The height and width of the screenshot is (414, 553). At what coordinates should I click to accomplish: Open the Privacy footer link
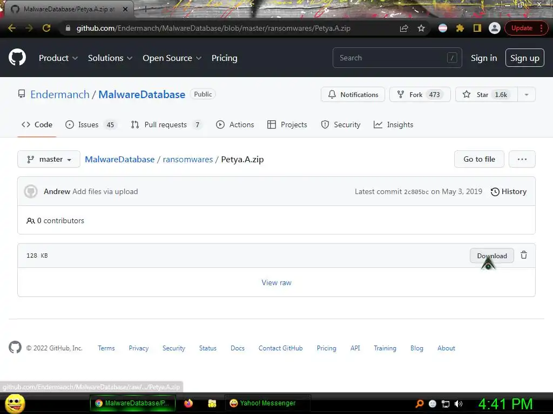click(139, 348)
